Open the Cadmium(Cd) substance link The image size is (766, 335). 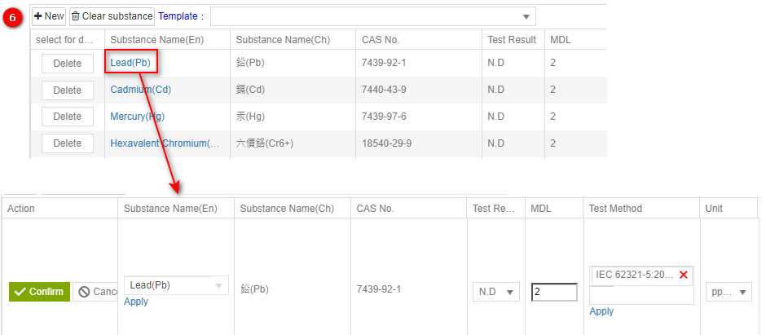[140, 90]
